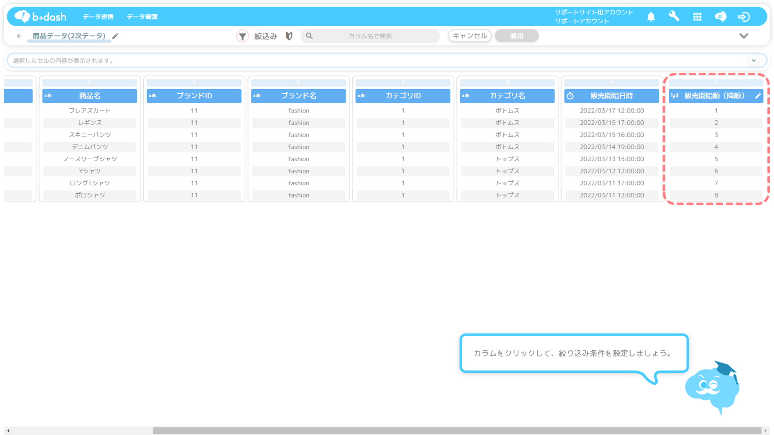Select the レギンス cell
This screenshot has width=774, height=435.
[x=90, y=123]
